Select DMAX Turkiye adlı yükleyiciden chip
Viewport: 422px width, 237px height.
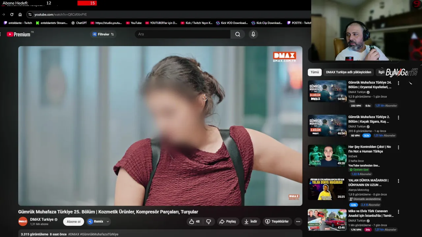[348, 72]
